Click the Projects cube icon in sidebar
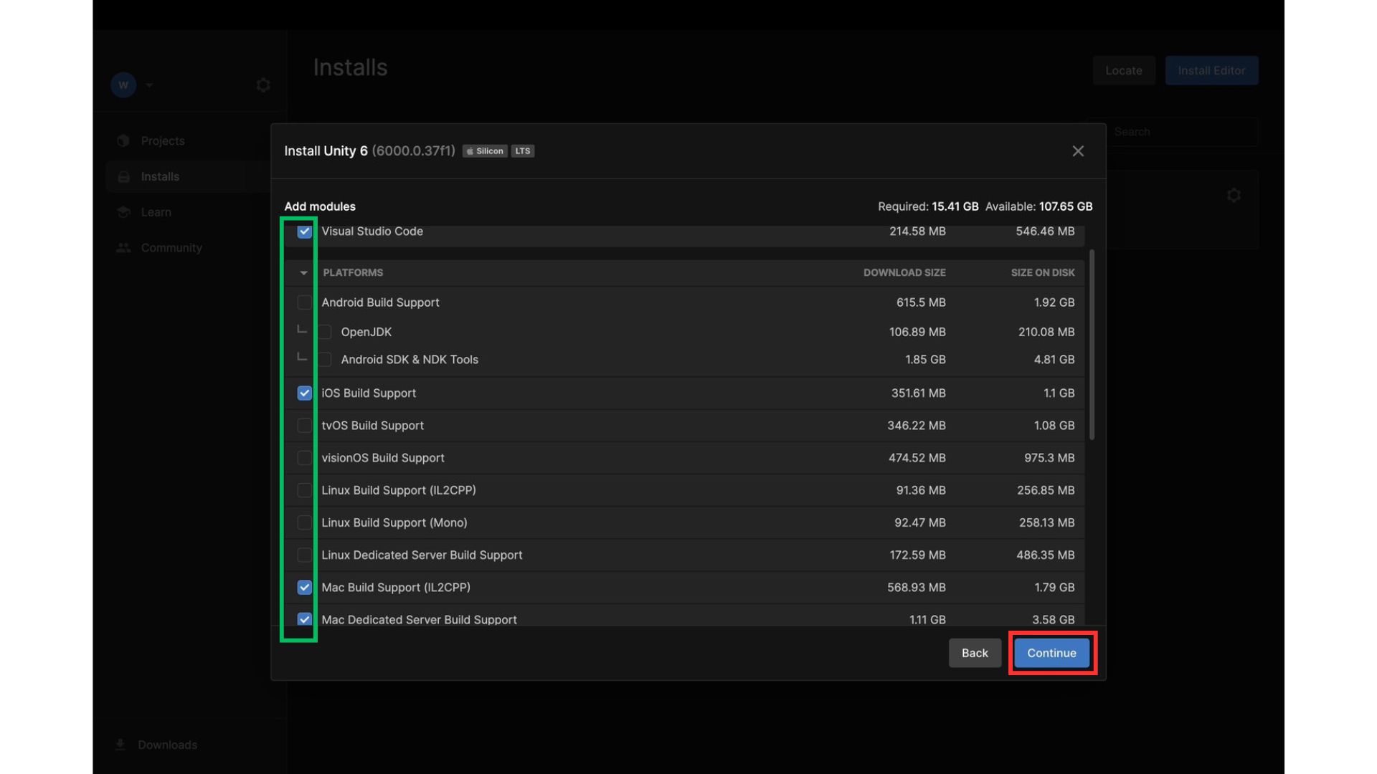1377x774 pixels. (123, 140)
